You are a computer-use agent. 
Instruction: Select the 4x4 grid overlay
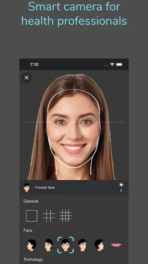(x=65, y=216)
